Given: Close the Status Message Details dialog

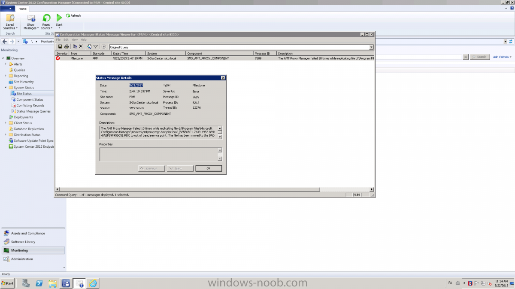Looking at the screenshot, I should click(x=223, y=78).
